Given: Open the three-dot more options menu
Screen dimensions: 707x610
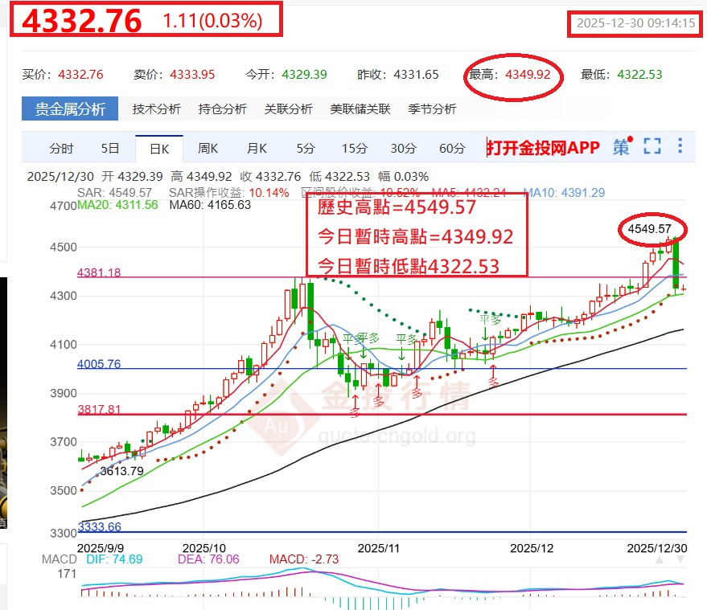Looking at the screenshot, I should point(680,146).
